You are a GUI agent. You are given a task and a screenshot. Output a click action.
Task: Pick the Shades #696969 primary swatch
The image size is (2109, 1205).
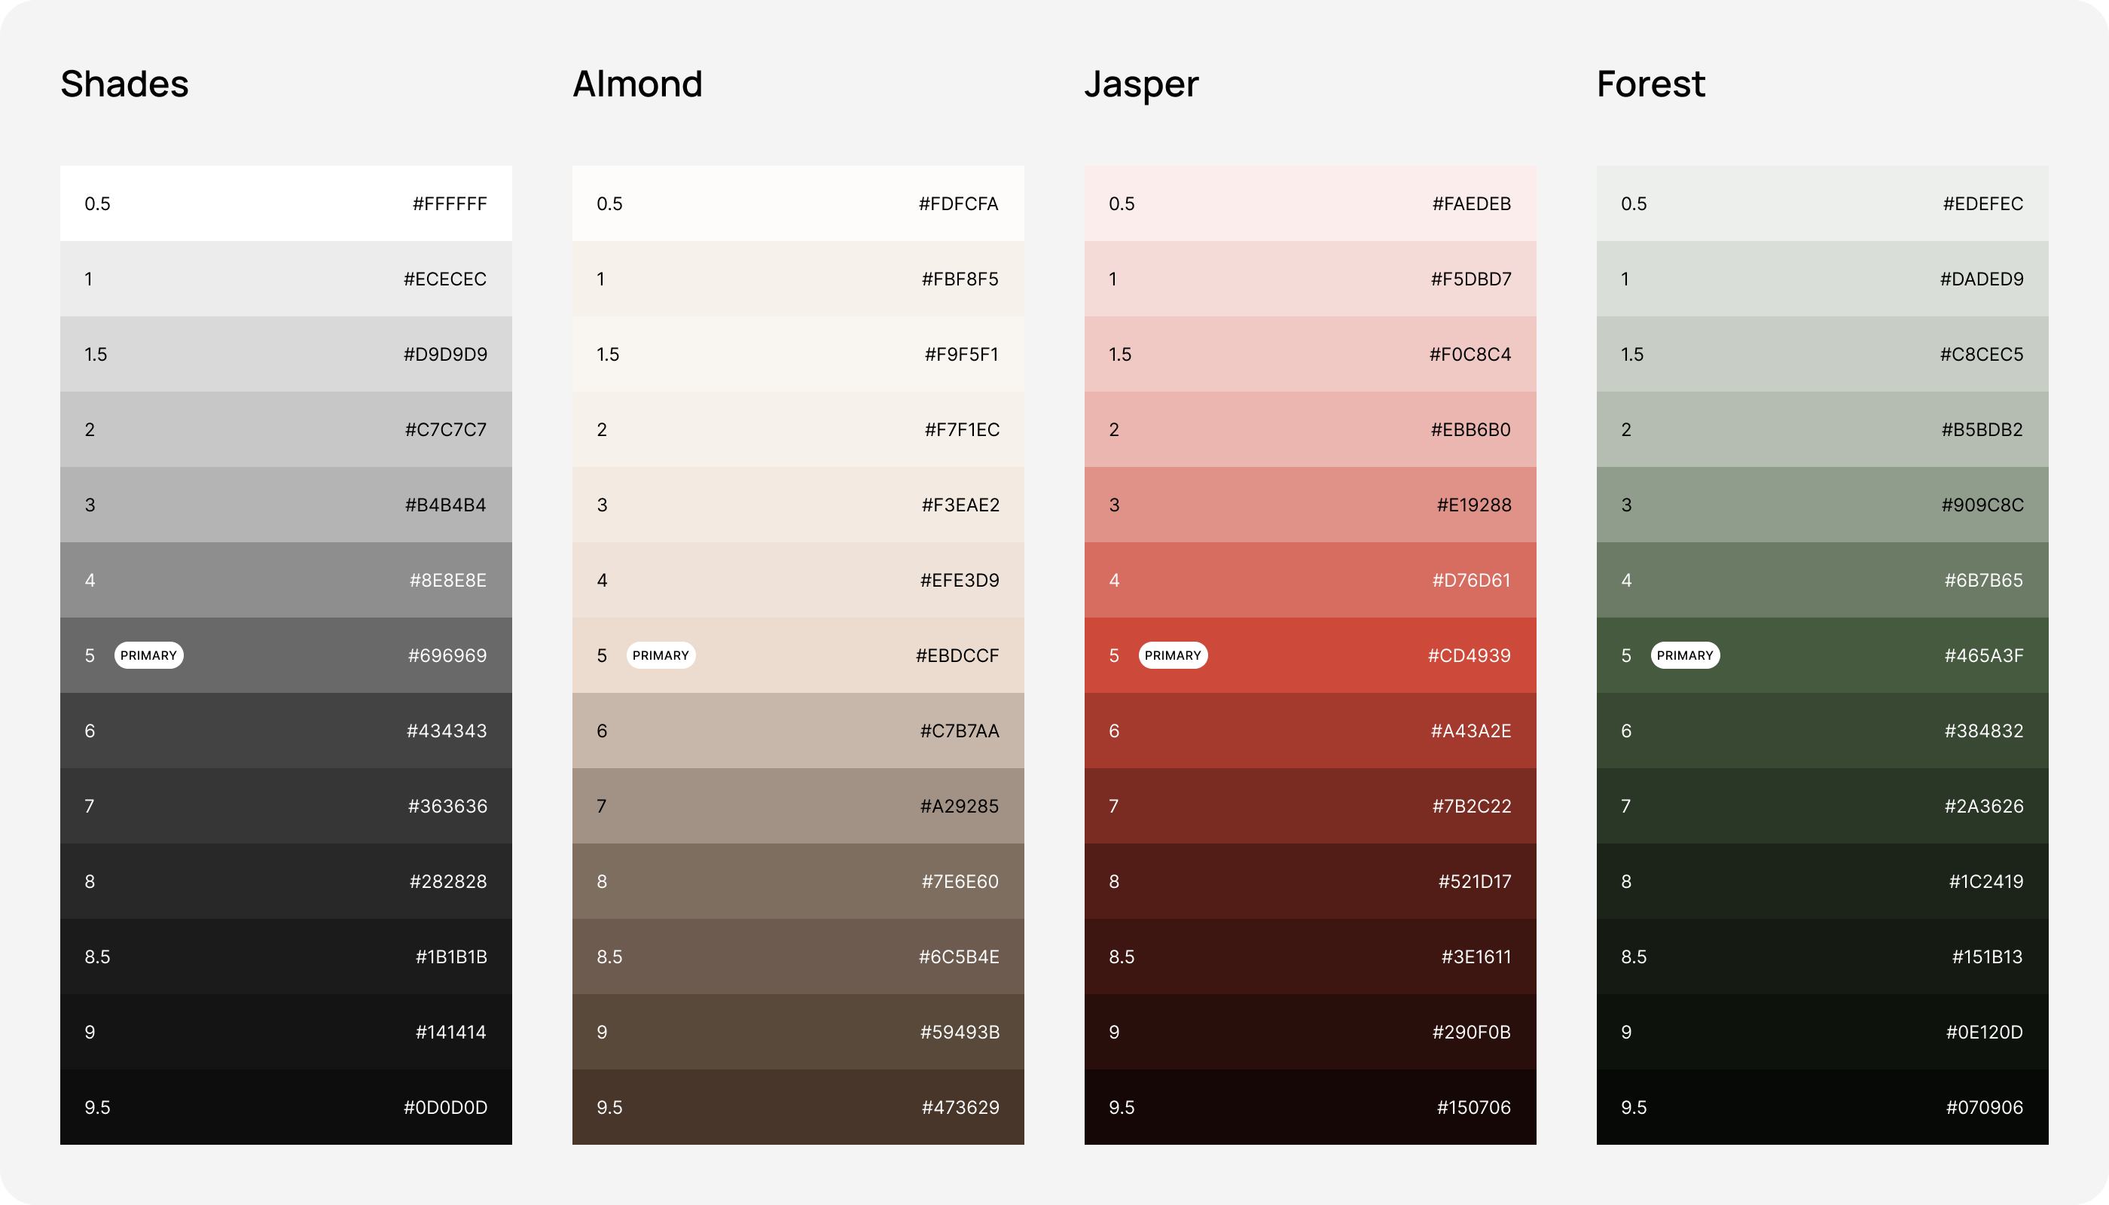pyautogui.click(x=285, y=655)
